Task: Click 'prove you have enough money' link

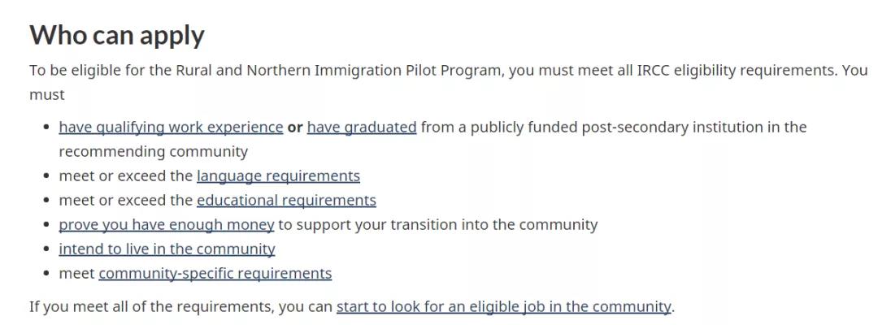Action: coord(167,225)
